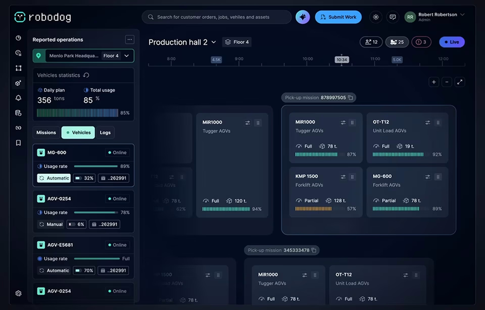
Task: Open the AI assistant sparkle button
Action: (303, 17)
